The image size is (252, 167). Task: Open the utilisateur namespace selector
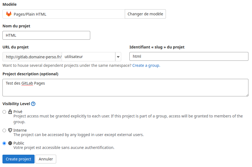click(x=88, y=57)
